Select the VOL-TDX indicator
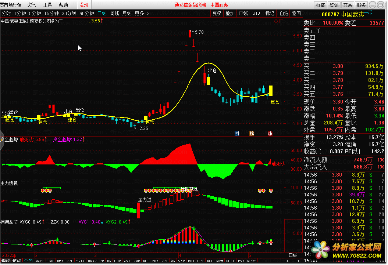The height and width of the screenshot is (265, 388). 150,261
